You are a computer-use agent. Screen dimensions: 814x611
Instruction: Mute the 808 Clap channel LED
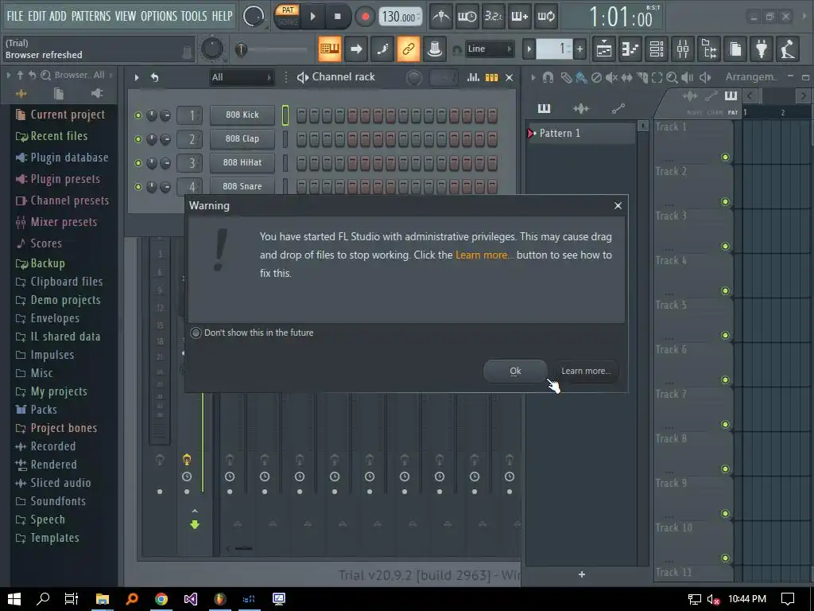(x=138, y=139)
